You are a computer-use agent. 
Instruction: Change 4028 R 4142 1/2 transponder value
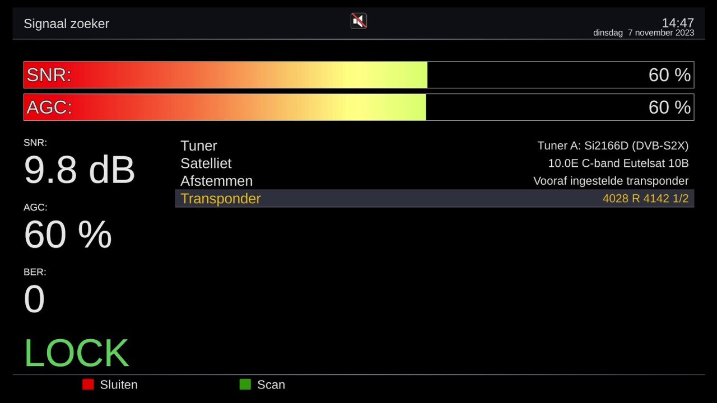coord(645,199)
